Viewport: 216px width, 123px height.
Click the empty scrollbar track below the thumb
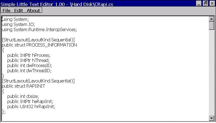(211, 73)
